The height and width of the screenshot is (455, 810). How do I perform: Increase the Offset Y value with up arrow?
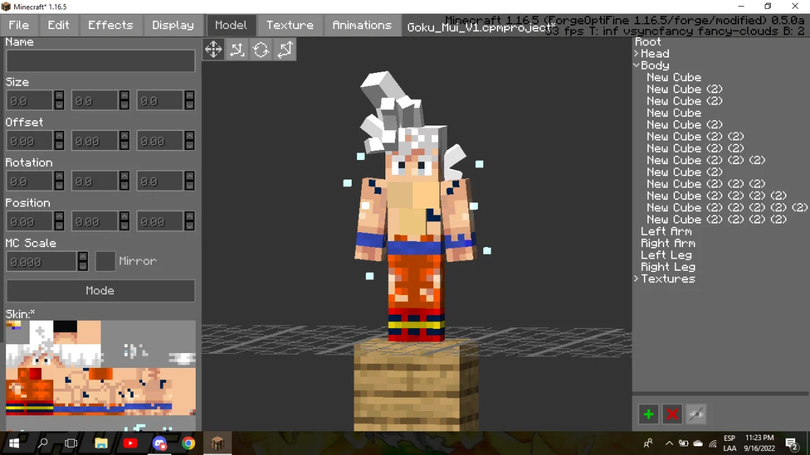click(x=125, y=136)
